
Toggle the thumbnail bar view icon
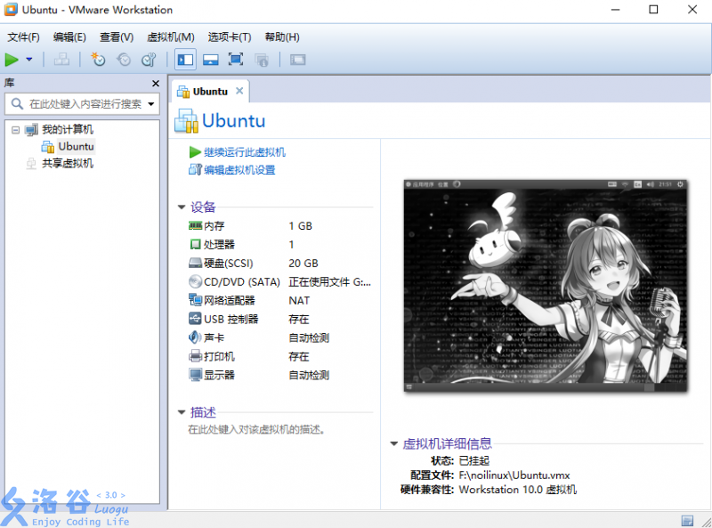click(x=210, y=60)
